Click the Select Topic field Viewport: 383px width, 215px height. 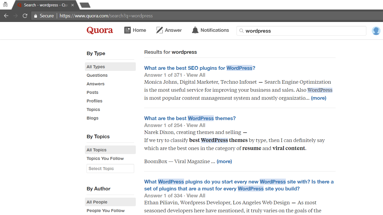pos(110,168)
